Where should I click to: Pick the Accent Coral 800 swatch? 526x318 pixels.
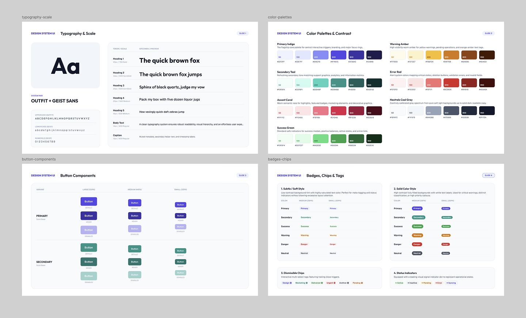point(356,111)
